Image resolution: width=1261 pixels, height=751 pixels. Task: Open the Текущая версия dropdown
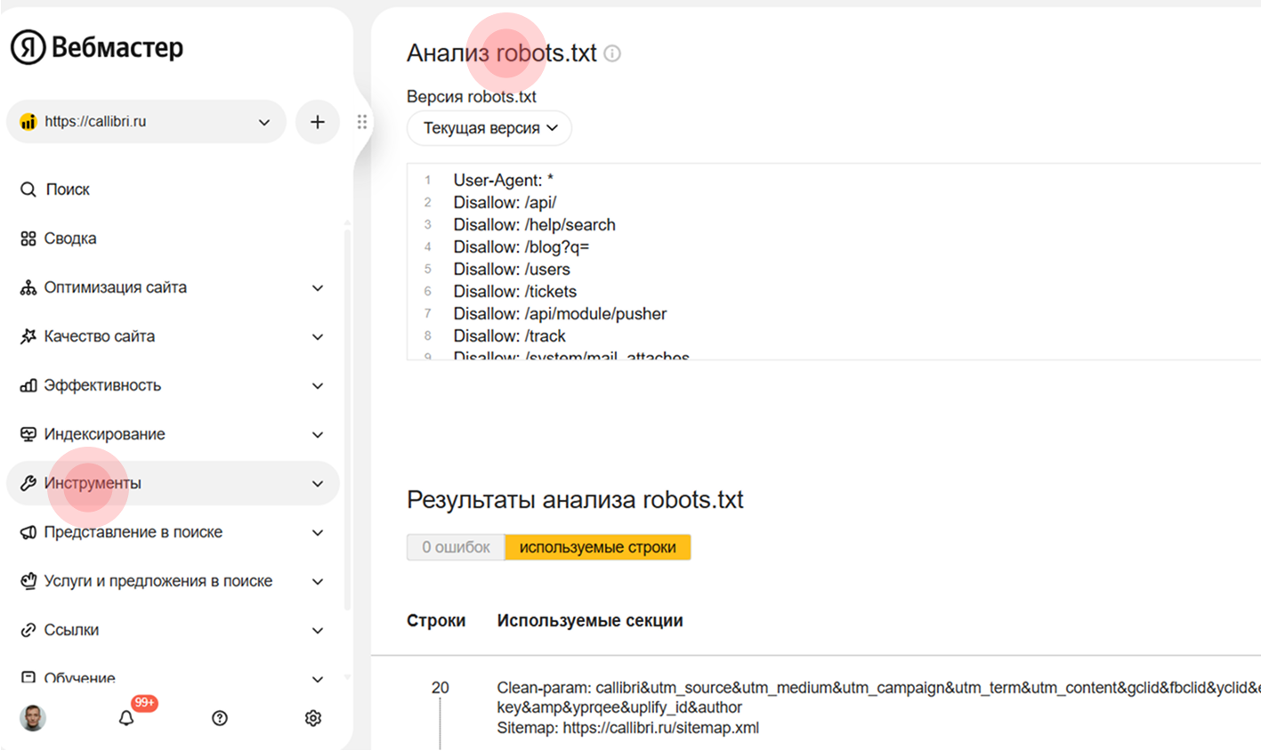point(489,127)
